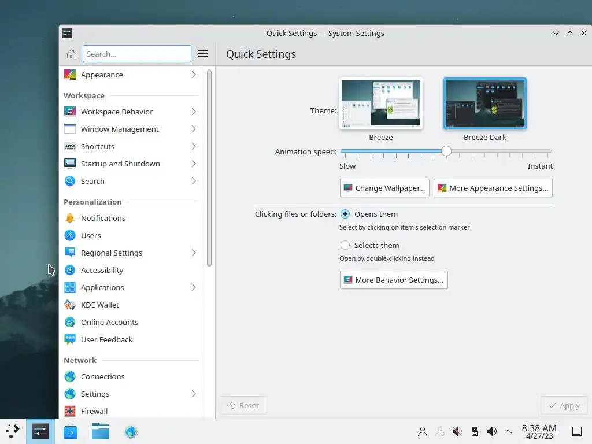592x444 pixels.
Task: Click the Search magnifier icon in sidebar
Action: pos(70,181)
